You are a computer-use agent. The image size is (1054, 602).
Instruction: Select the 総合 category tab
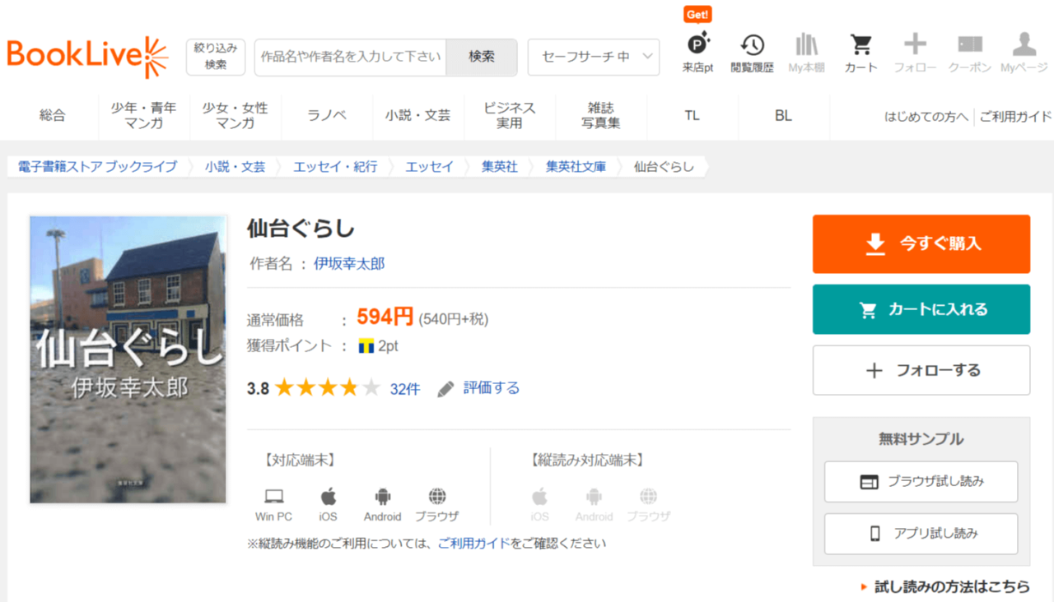click(x=52, y=116)
